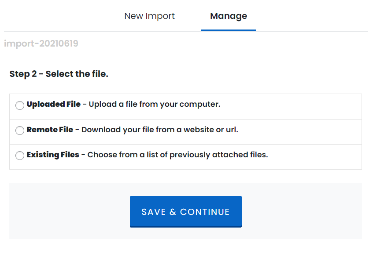Click 'Upload a file from your computer' text

(155, 104)
